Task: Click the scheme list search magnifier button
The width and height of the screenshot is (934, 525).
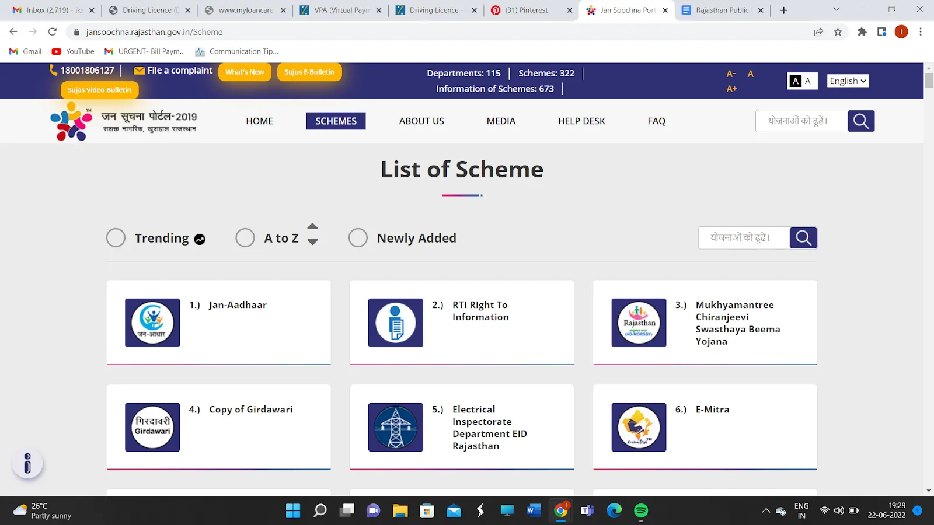Action: [803, 238]
